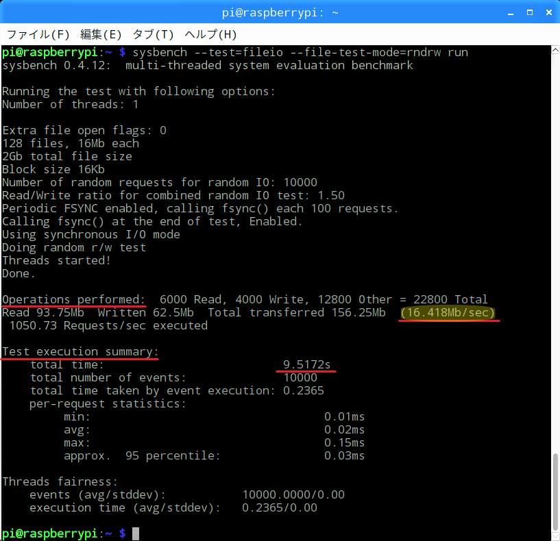Click total number of events value '10000'
The image size is (560, 541).
300,378
